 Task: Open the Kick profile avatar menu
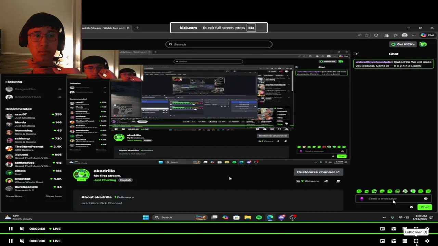[x=423, y=44]
